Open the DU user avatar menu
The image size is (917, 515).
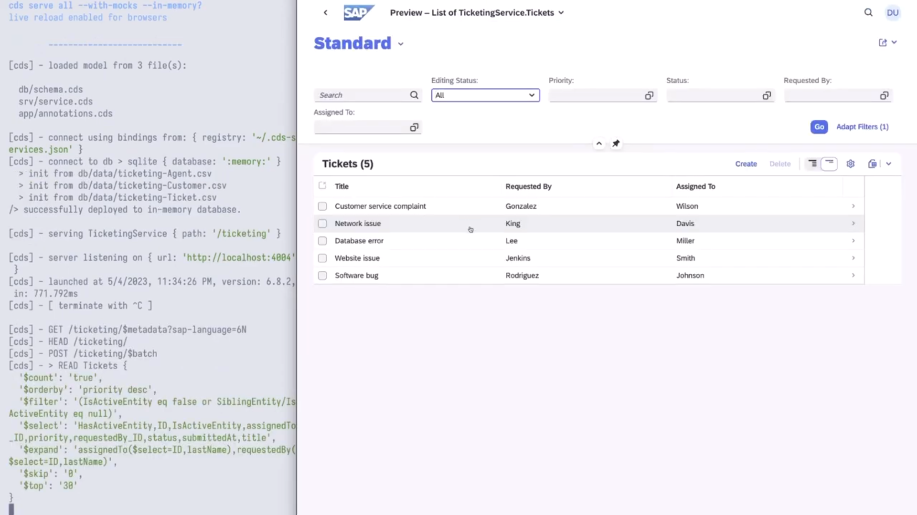pos(892,13)
